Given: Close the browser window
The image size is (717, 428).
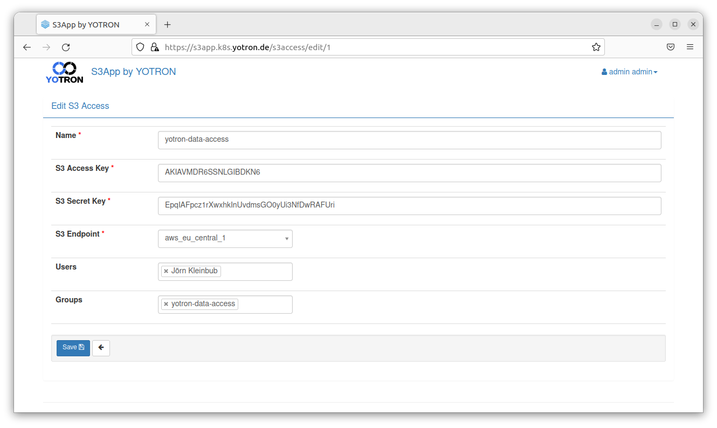Looking at the screenshot, I should pos(693,24).
